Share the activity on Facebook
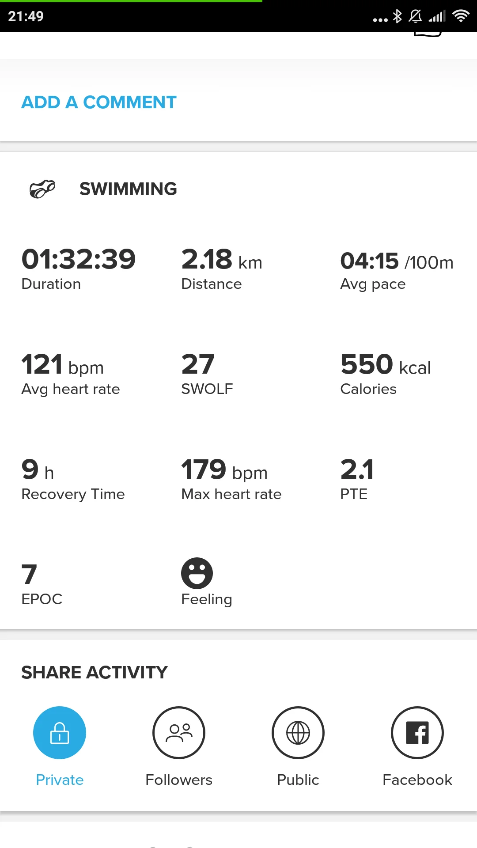The height and width of the screenshot is (848, 477). pos(417,733)
